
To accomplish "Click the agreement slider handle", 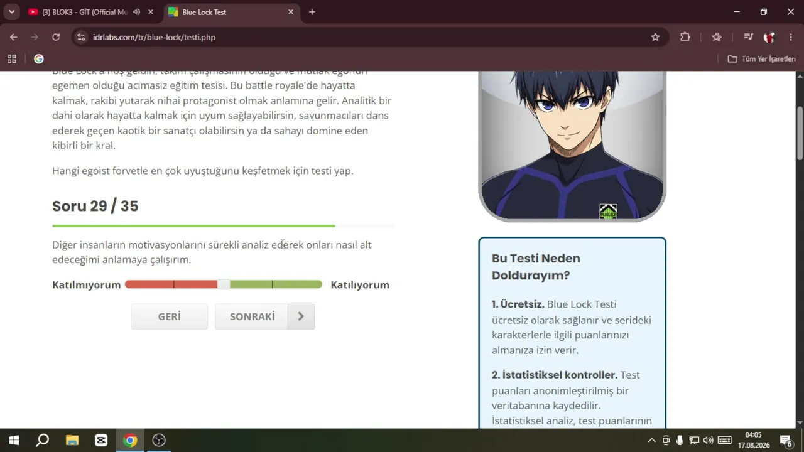I will click(x=223, y=284).
